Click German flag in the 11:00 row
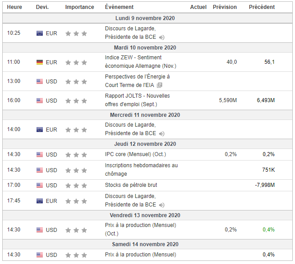Viewport: 295px width, 264px height. (x=40, y=62)
